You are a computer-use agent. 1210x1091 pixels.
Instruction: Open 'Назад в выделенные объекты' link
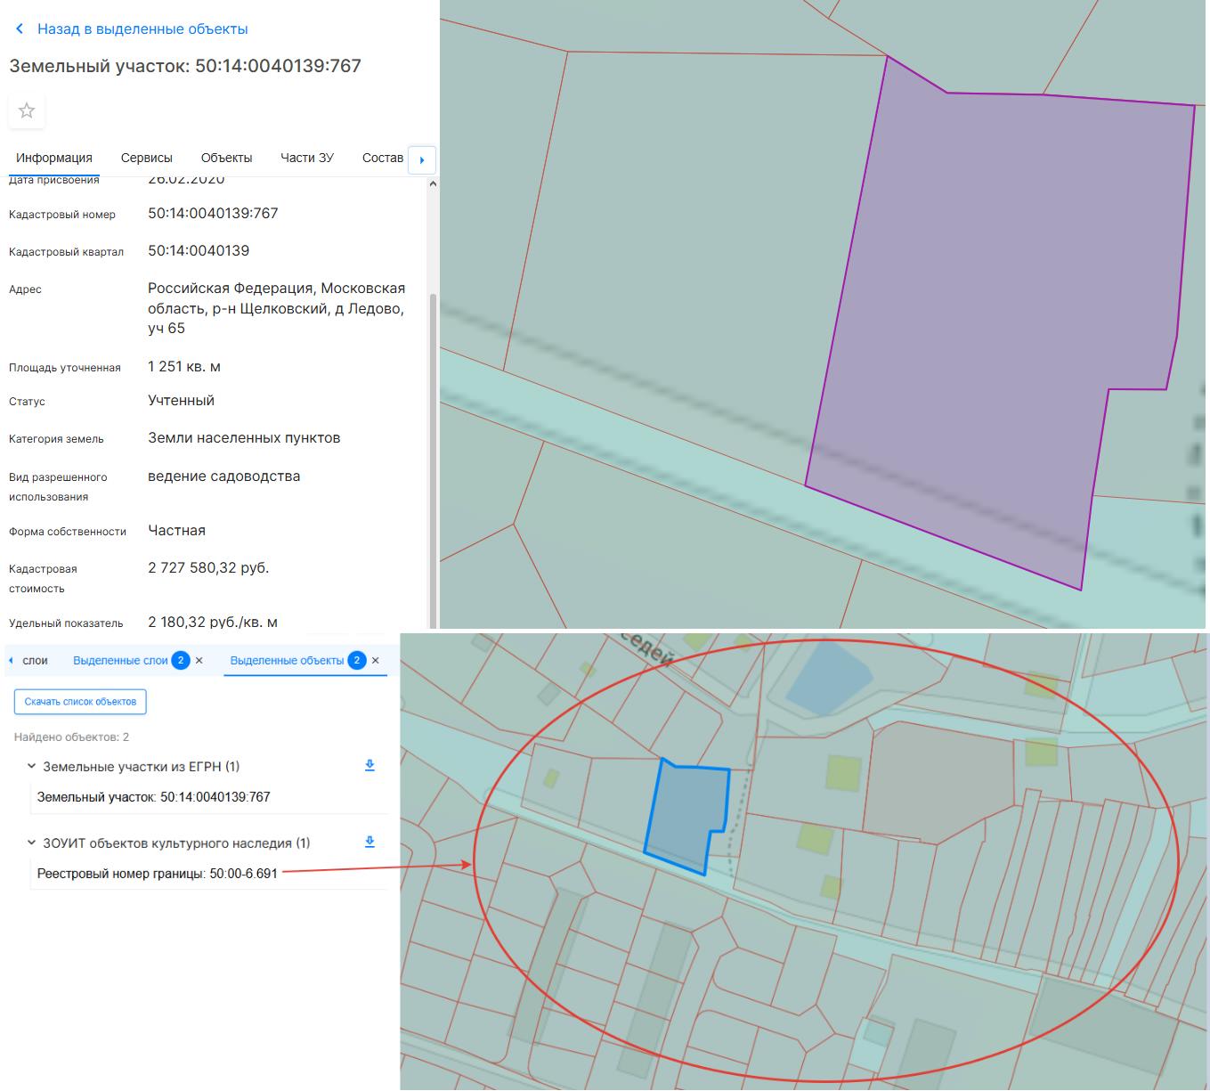pos(142,29)
